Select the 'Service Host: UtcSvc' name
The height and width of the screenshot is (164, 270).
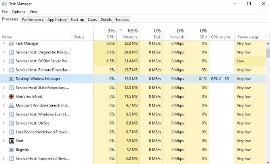click(33, 123)
